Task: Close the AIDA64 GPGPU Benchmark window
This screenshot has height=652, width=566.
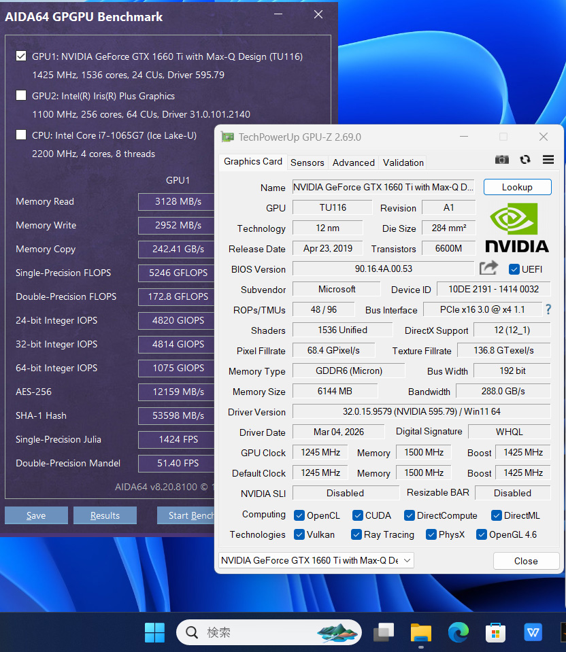Action: 318,14
